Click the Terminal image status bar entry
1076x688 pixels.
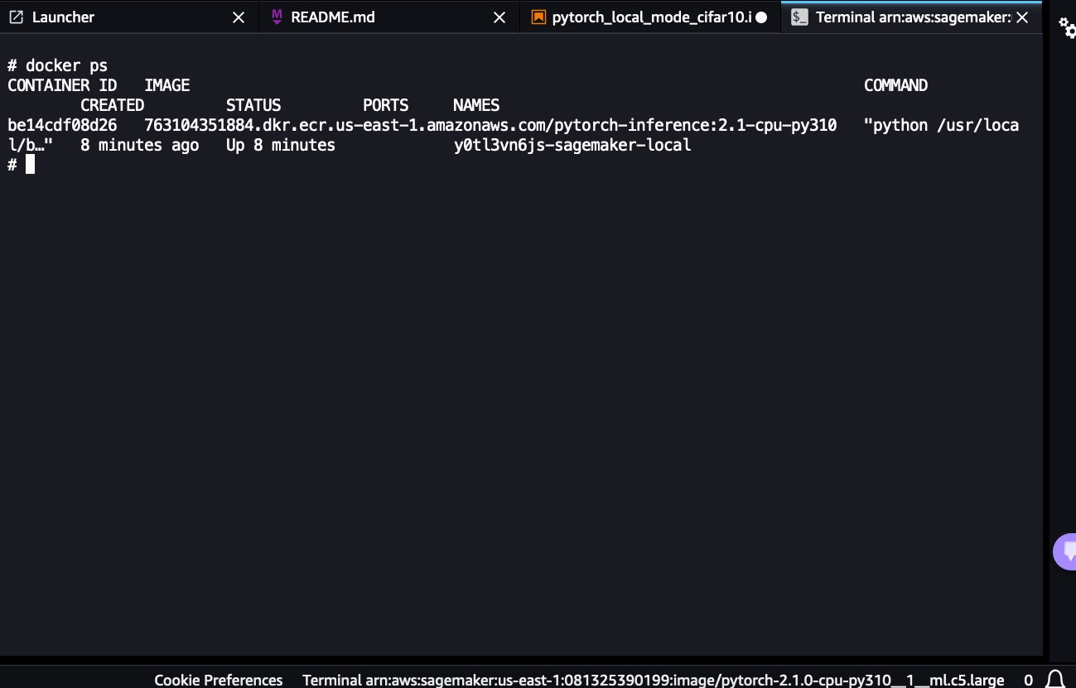click(x=654, y=680)
